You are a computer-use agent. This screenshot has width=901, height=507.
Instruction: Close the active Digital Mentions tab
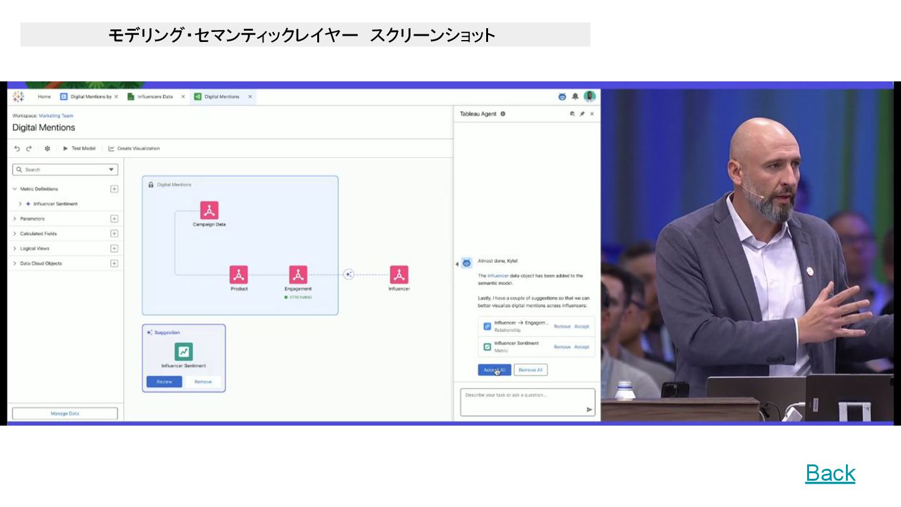[x=250, y=96]
